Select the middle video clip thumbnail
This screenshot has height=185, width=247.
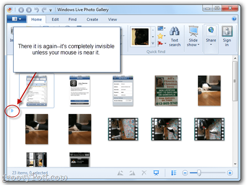click(166, 129)
